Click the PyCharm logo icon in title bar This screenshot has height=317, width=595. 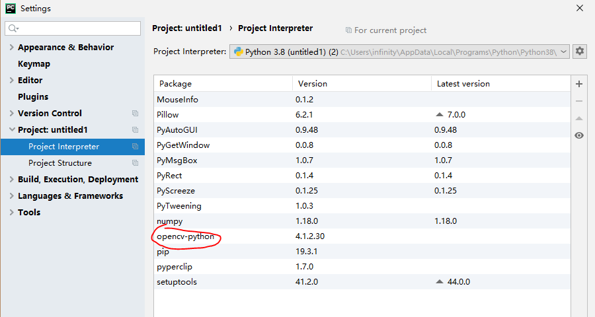pyautogui.click(x=11, y=8)
